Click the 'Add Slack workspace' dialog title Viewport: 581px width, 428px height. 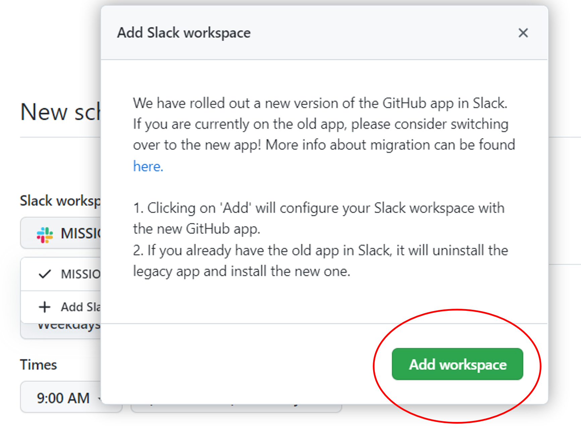184,33
